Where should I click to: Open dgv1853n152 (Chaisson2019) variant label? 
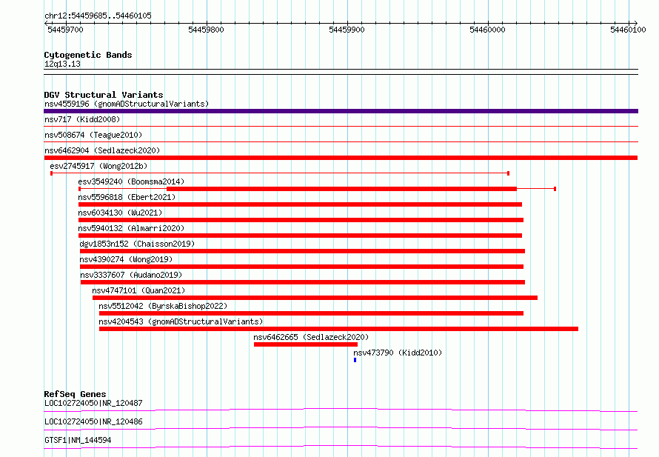coord(137,244)
